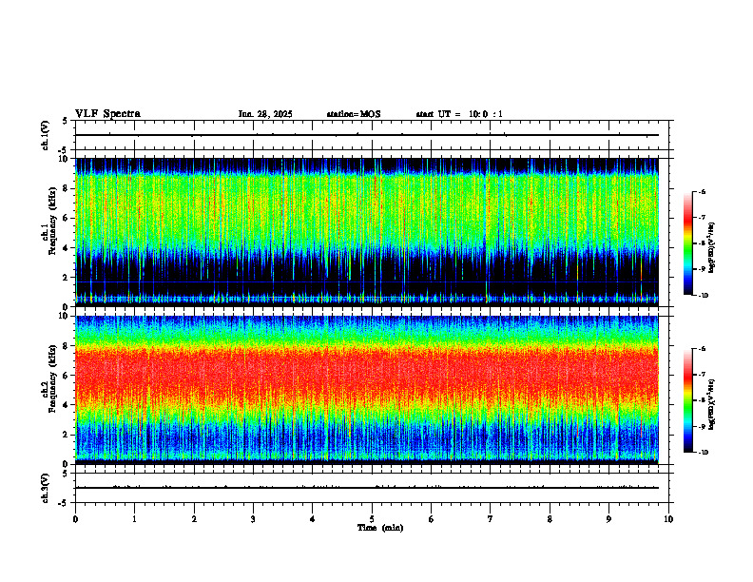Click the "-6" label on ch.1 color scale
Viewport: 753px width, 582px height.
coord(702,192)
